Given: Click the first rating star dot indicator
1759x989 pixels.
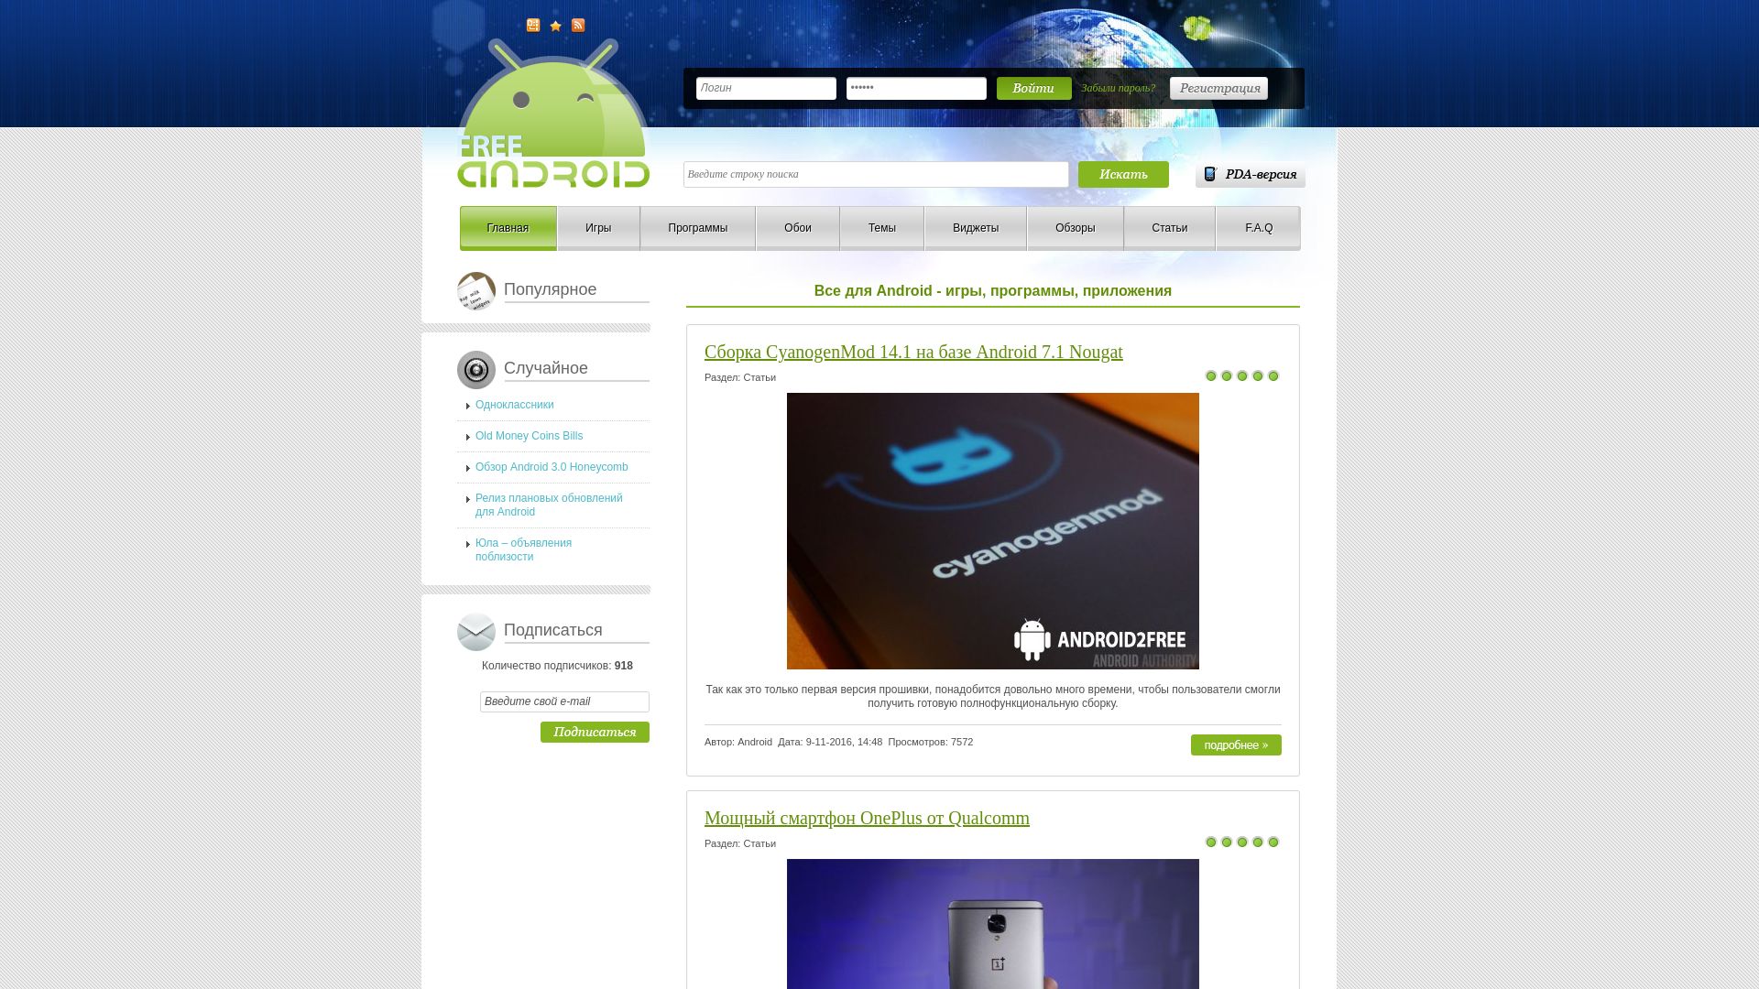Looking at the screenshot, I should coord(1212,375).
